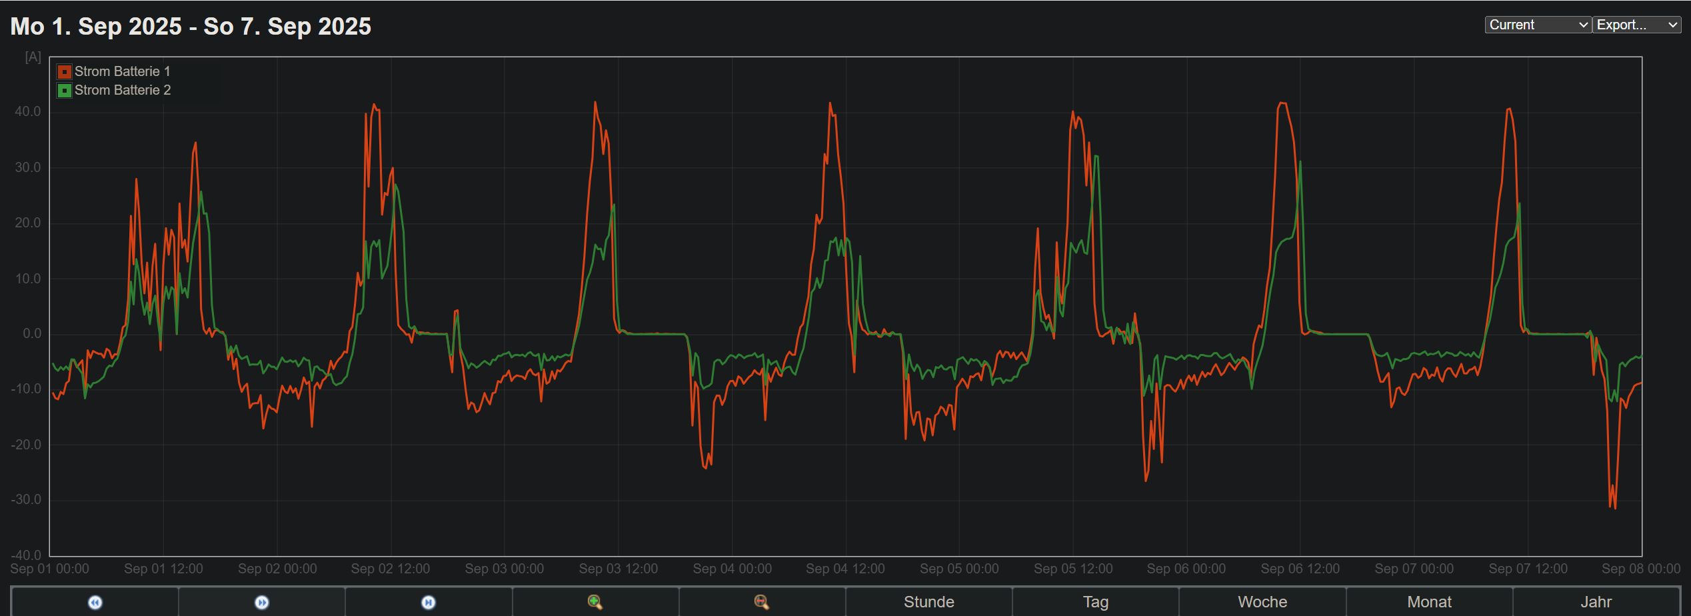Go back one period with the rewind icon
Image resolution: width=1691 pixels, height=616 pixels.
click(95, 603)
